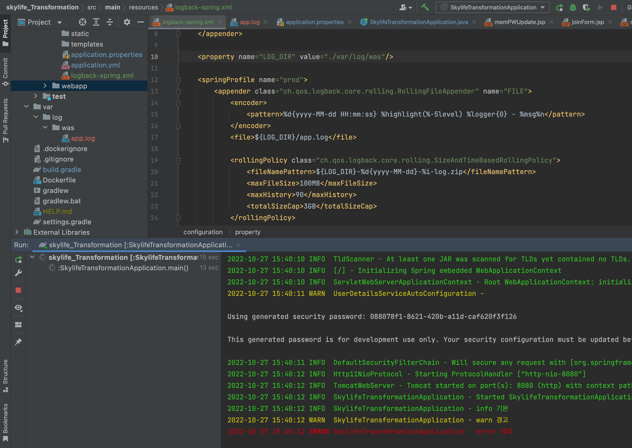Click the Expand All icon in the Project panel
This screenshot has width=632, height=448.
96,22
